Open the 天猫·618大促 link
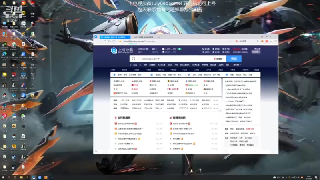 click(173, 89)
